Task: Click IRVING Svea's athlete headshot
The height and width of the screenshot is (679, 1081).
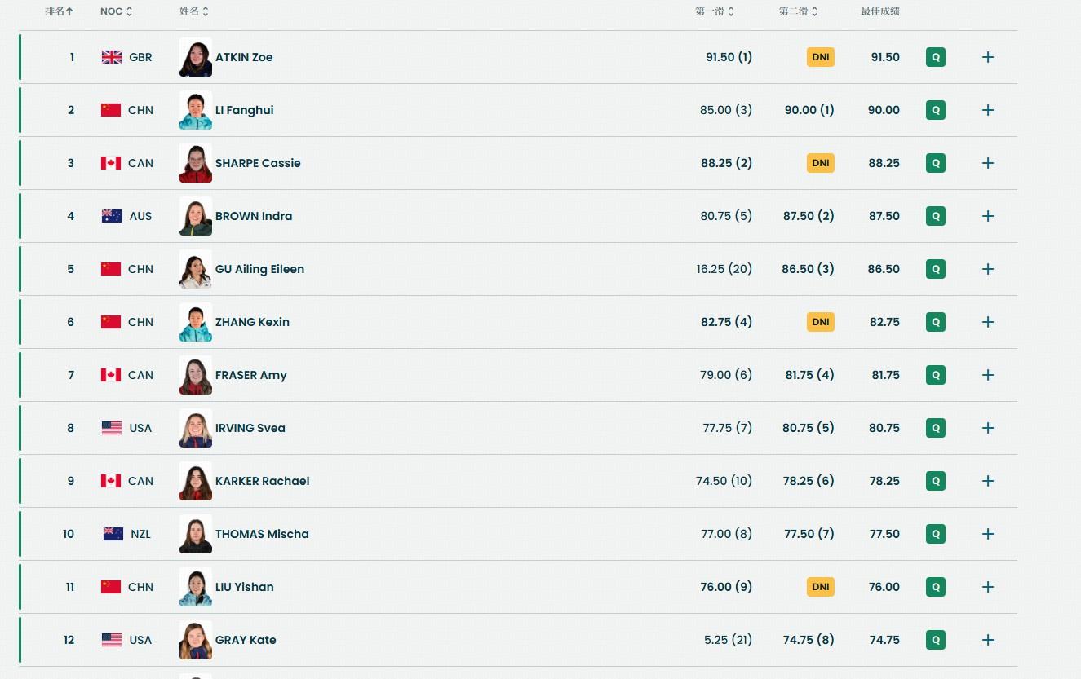Action: [196, 428]
